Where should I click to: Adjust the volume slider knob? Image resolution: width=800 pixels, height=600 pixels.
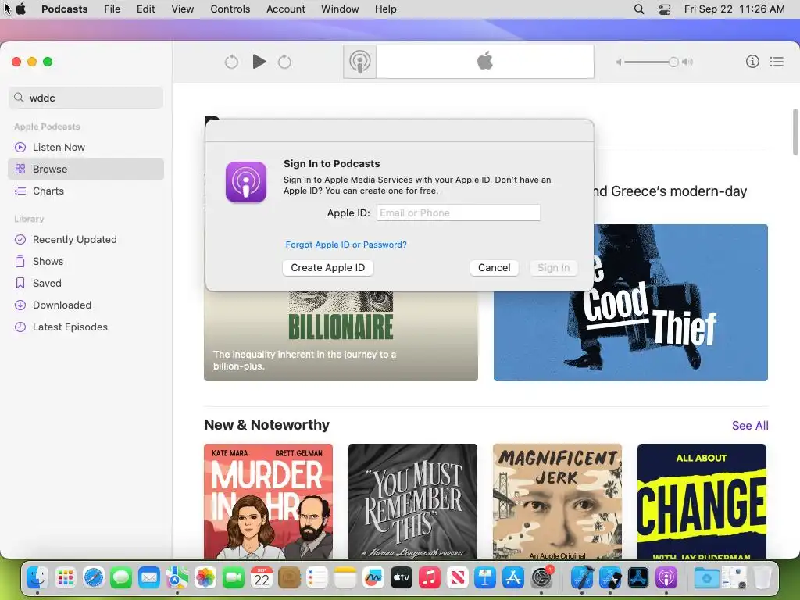(673, 62)
